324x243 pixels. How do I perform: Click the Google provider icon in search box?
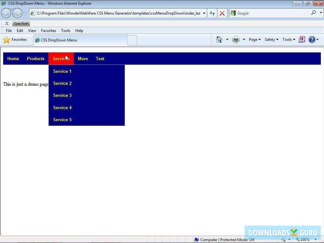click(233, 13)
